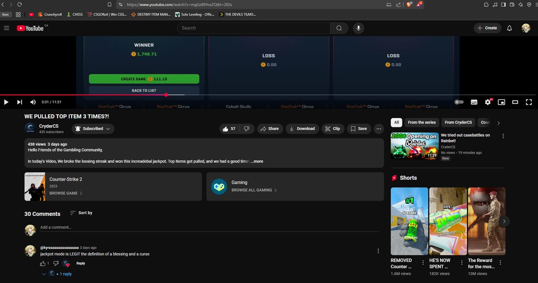Expand description with ...more
This screenshot has height=283, width=538.
coord(257,161)
